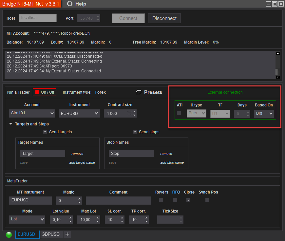
Task: Enable the Revers checkbox
Action: click(161, 200)
